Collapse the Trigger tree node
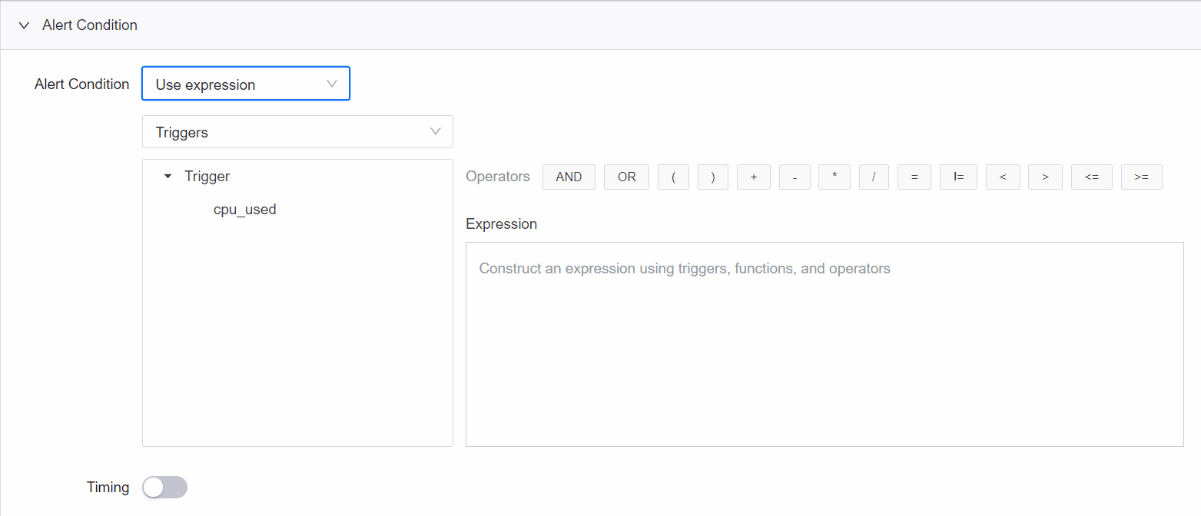The height and width of the screenshot is (516, 1201). point(168,177)
